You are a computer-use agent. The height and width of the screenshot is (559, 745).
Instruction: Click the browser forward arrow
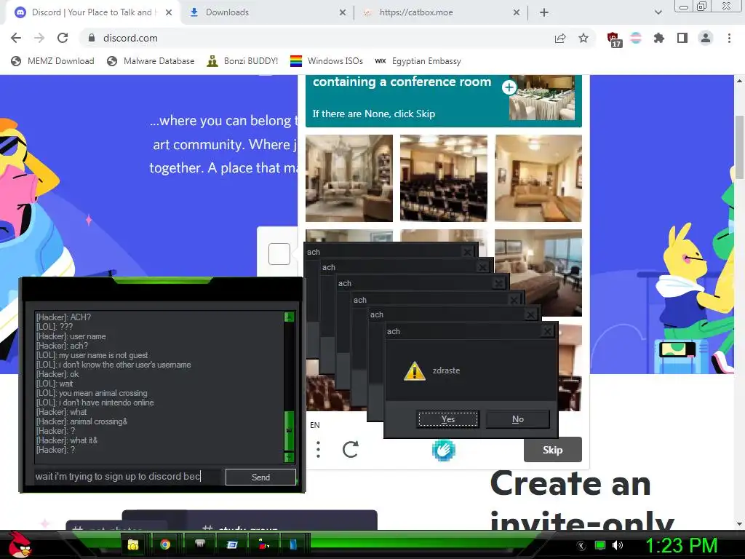[39, 38]
